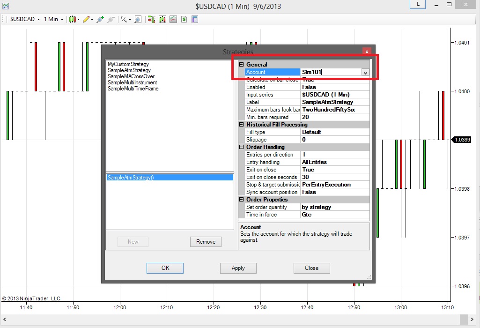480x328 pixels.
Task: Click Entries per direction value 1
Action: (x=335, y=155)
